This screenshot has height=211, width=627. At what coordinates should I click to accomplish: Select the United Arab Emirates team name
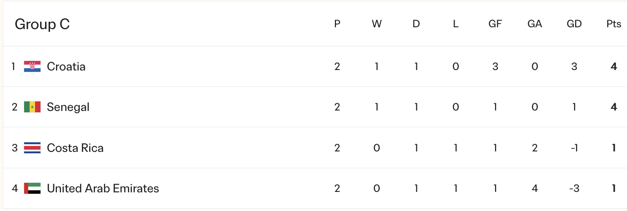click(103, 188)
